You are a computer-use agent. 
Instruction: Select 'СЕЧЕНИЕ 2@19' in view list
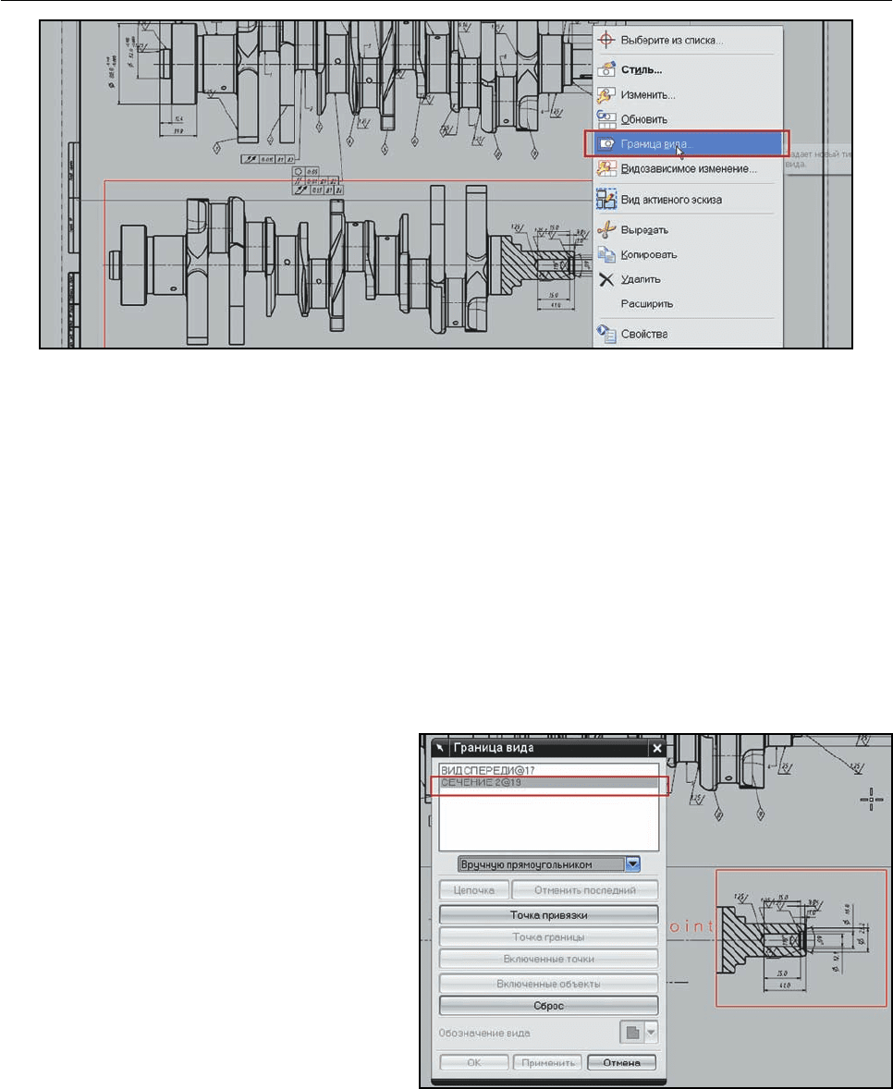point(548,782)
